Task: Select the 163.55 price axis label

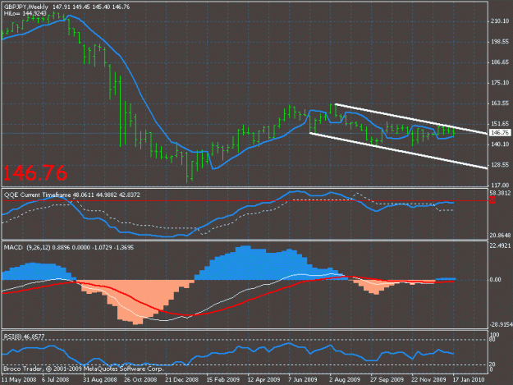Action: 500,103
